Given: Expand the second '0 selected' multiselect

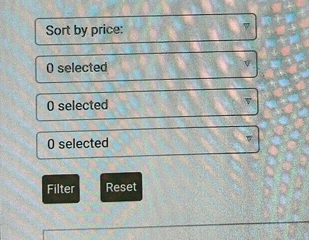Looking at the screenshot, I should pos(147,105).
